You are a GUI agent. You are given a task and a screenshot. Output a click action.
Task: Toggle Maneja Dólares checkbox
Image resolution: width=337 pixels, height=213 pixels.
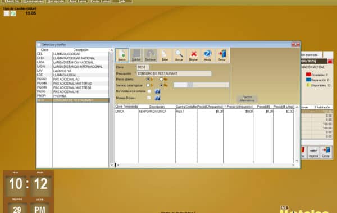click(x=149, y=98)
